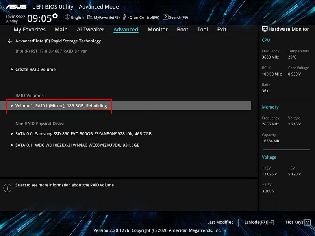
Task: Select the WDC WD10EZEX disk row
Action: point(77,145)
